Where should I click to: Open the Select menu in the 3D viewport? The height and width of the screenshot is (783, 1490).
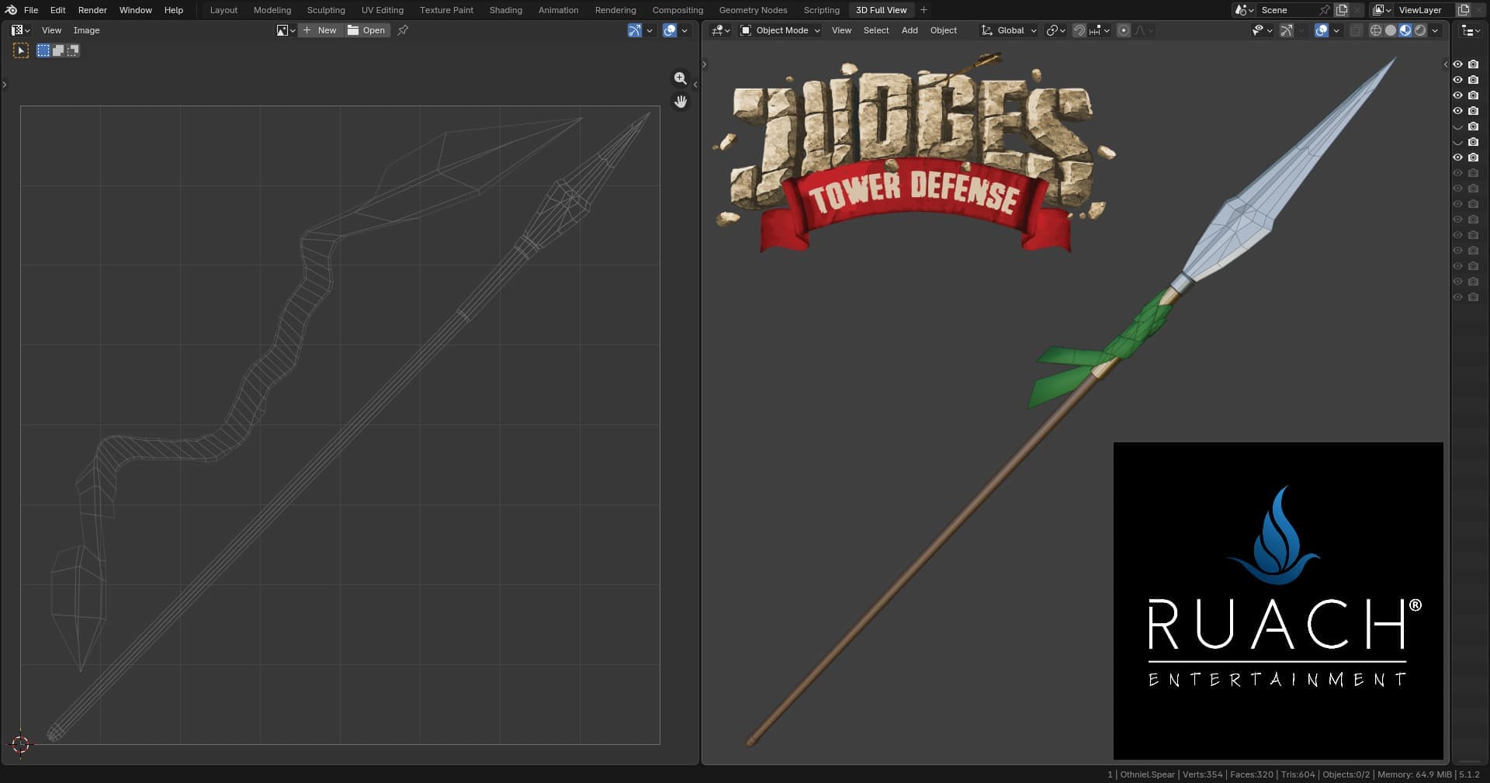[876, 30]
